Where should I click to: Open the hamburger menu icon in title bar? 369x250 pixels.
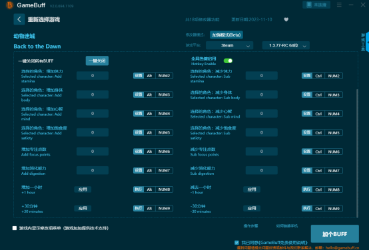coord(339,5)
